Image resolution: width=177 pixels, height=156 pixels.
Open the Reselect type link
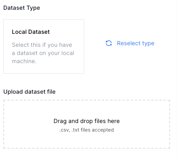point(136,44)
